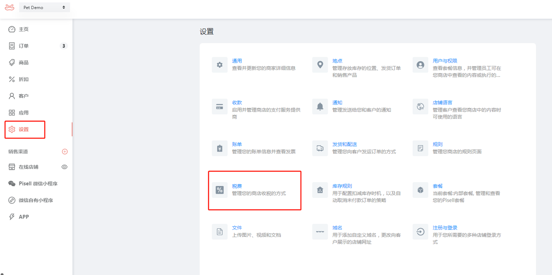Click the orders count badge showing 3
The image size is (552, 275).
coord(63,46)
